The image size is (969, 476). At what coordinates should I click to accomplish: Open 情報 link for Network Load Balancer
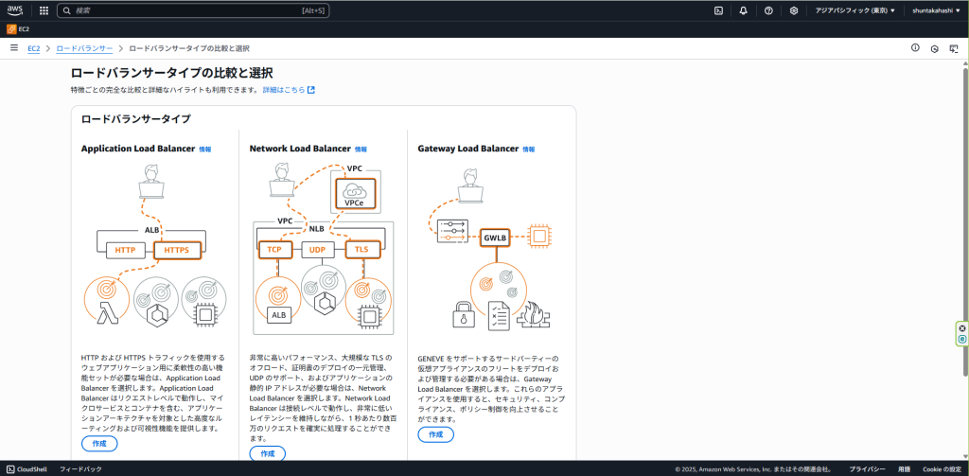point(361,149)
